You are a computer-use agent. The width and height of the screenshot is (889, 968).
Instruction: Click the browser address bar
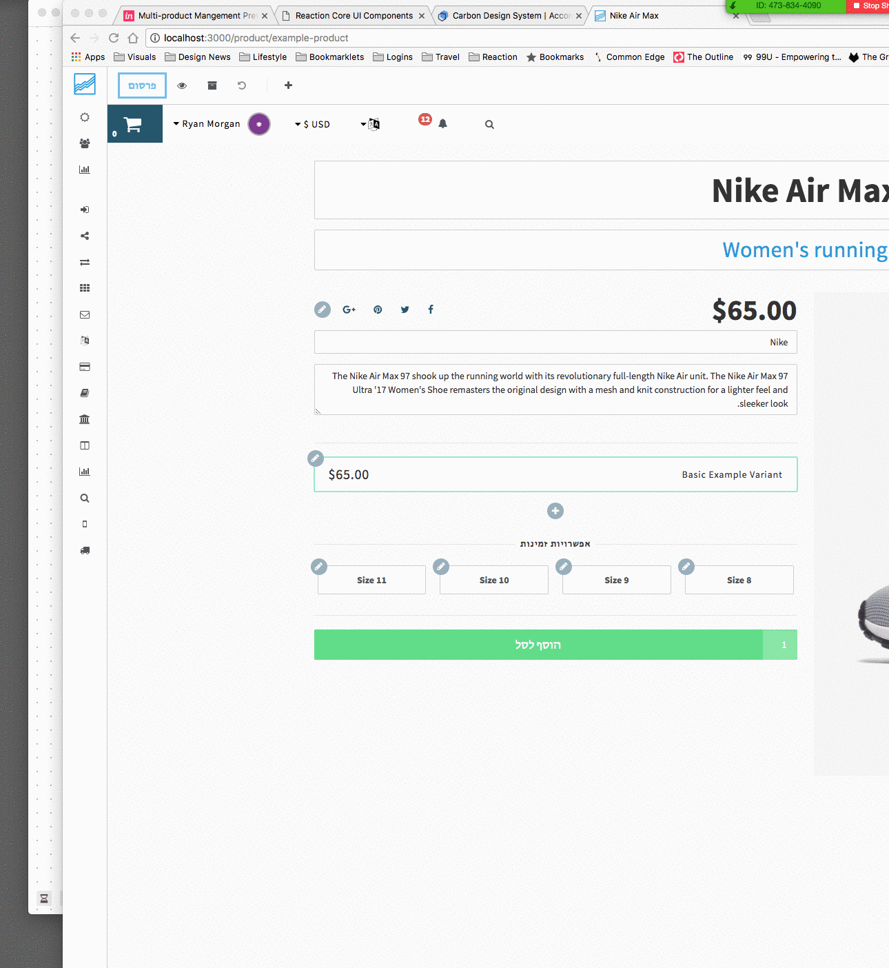[x=517, y=38]
